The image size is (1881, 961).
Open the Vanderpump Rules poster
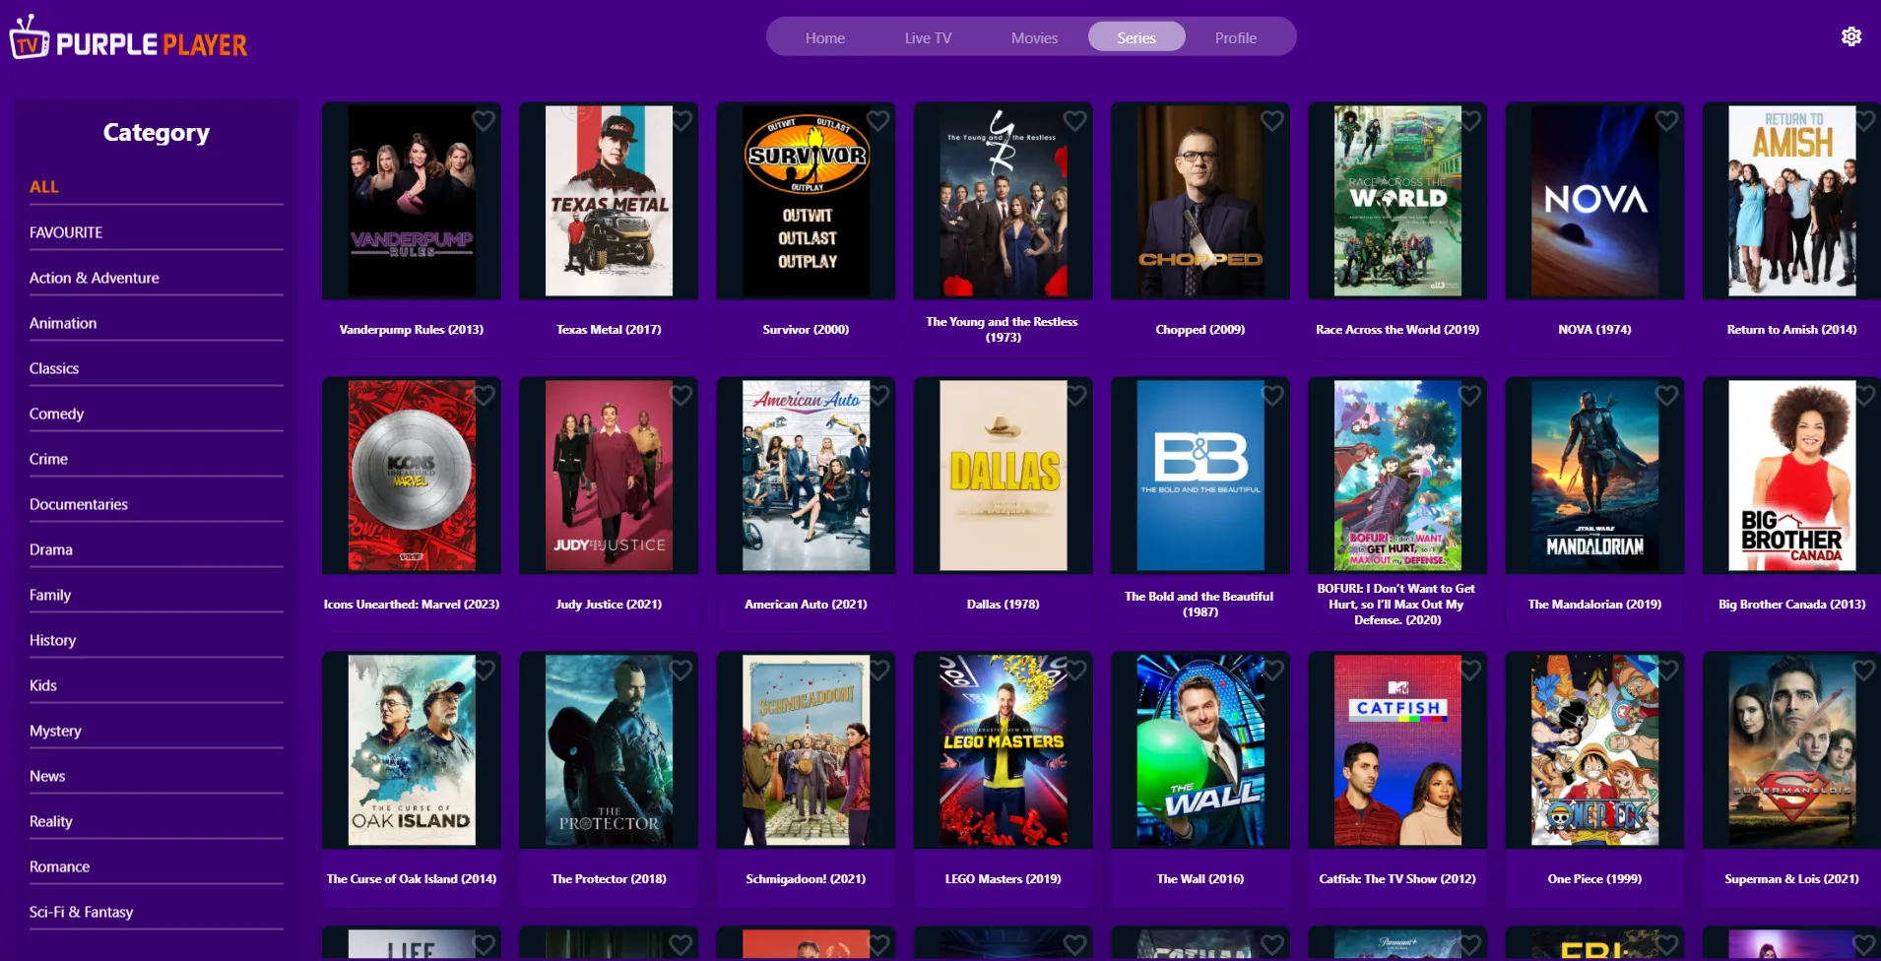point(412,201)
